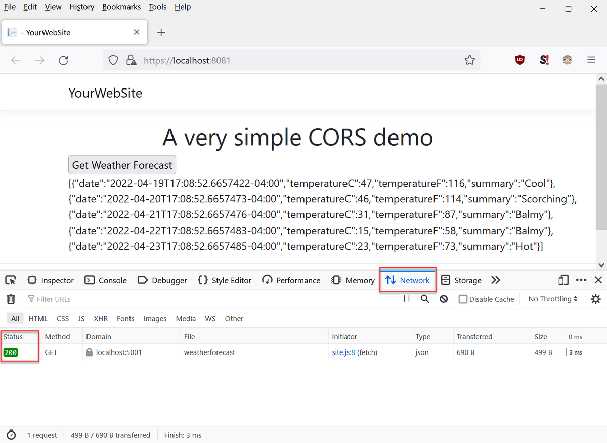Open the No Throttling dropdown

coord(552,299)
